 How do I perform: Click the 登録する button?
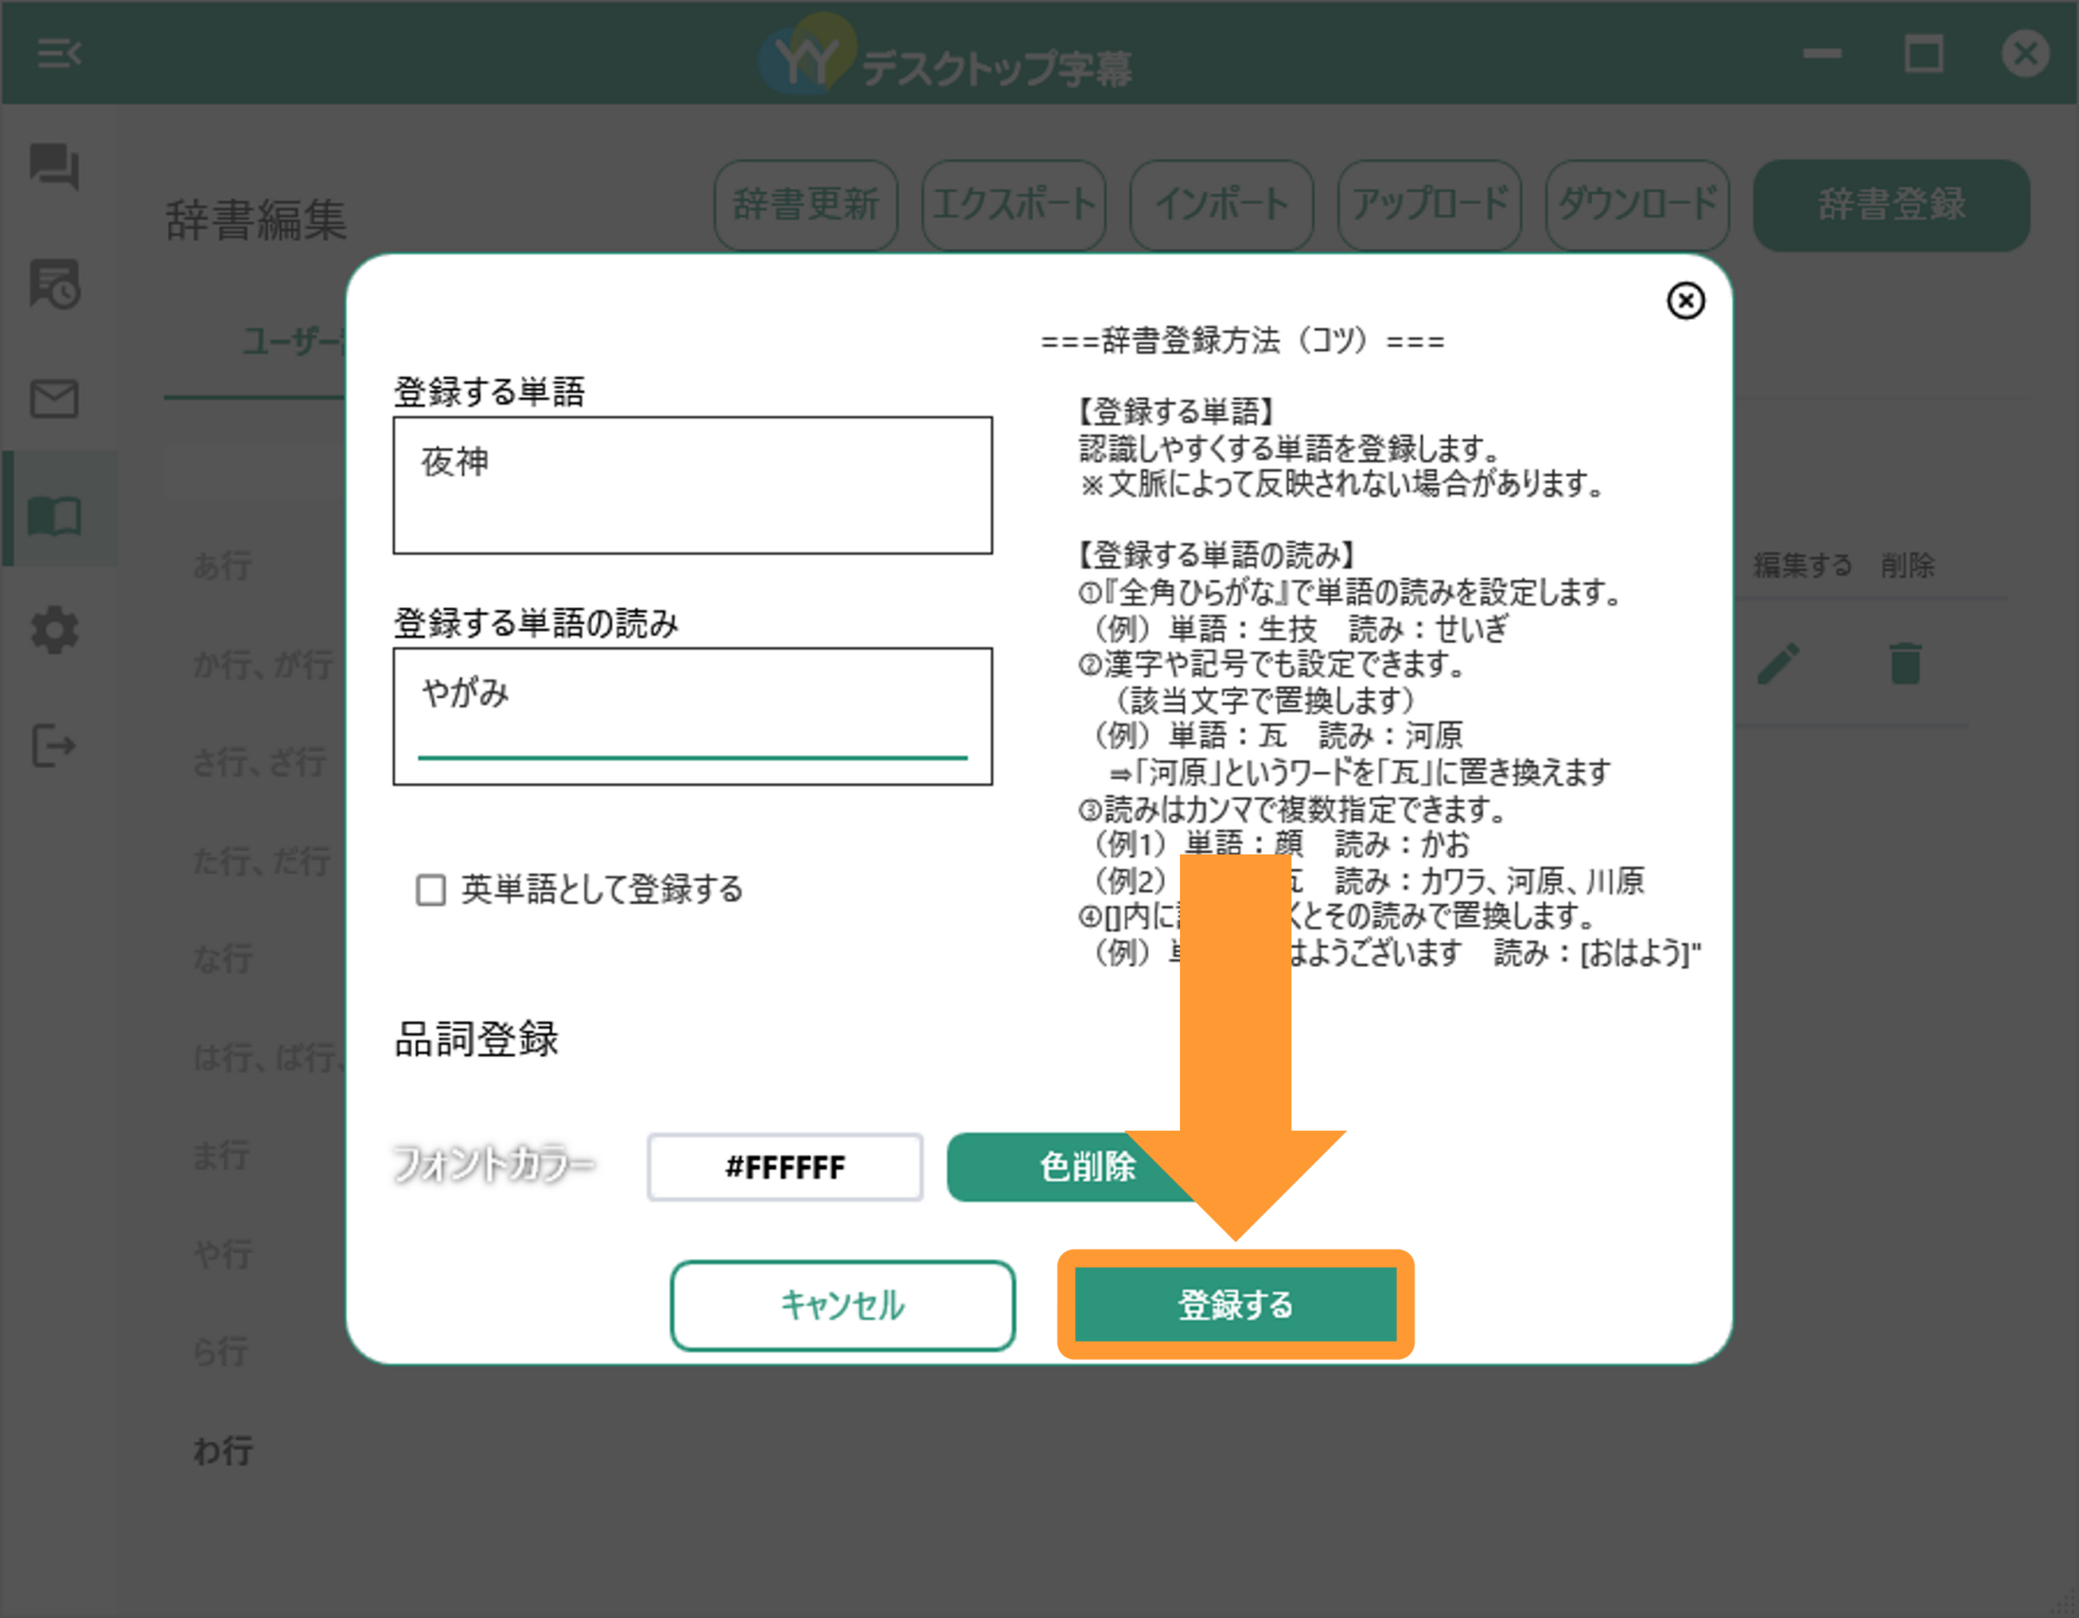point(1234,1304)
